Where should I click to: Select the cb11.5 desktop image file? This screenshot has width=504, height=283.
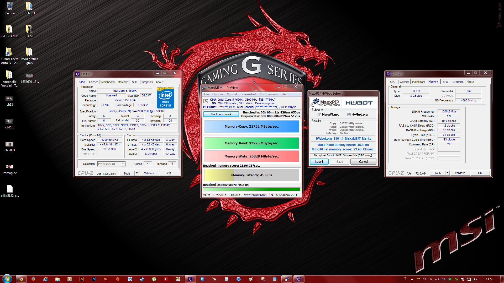[x=10, y=124]
